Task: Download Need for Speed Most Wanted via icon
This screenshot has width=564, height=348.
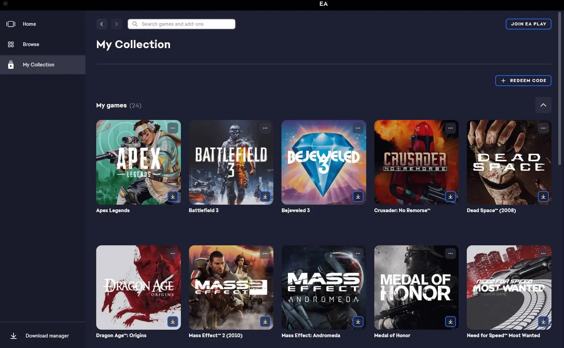Action: click(x=543, y=322)
